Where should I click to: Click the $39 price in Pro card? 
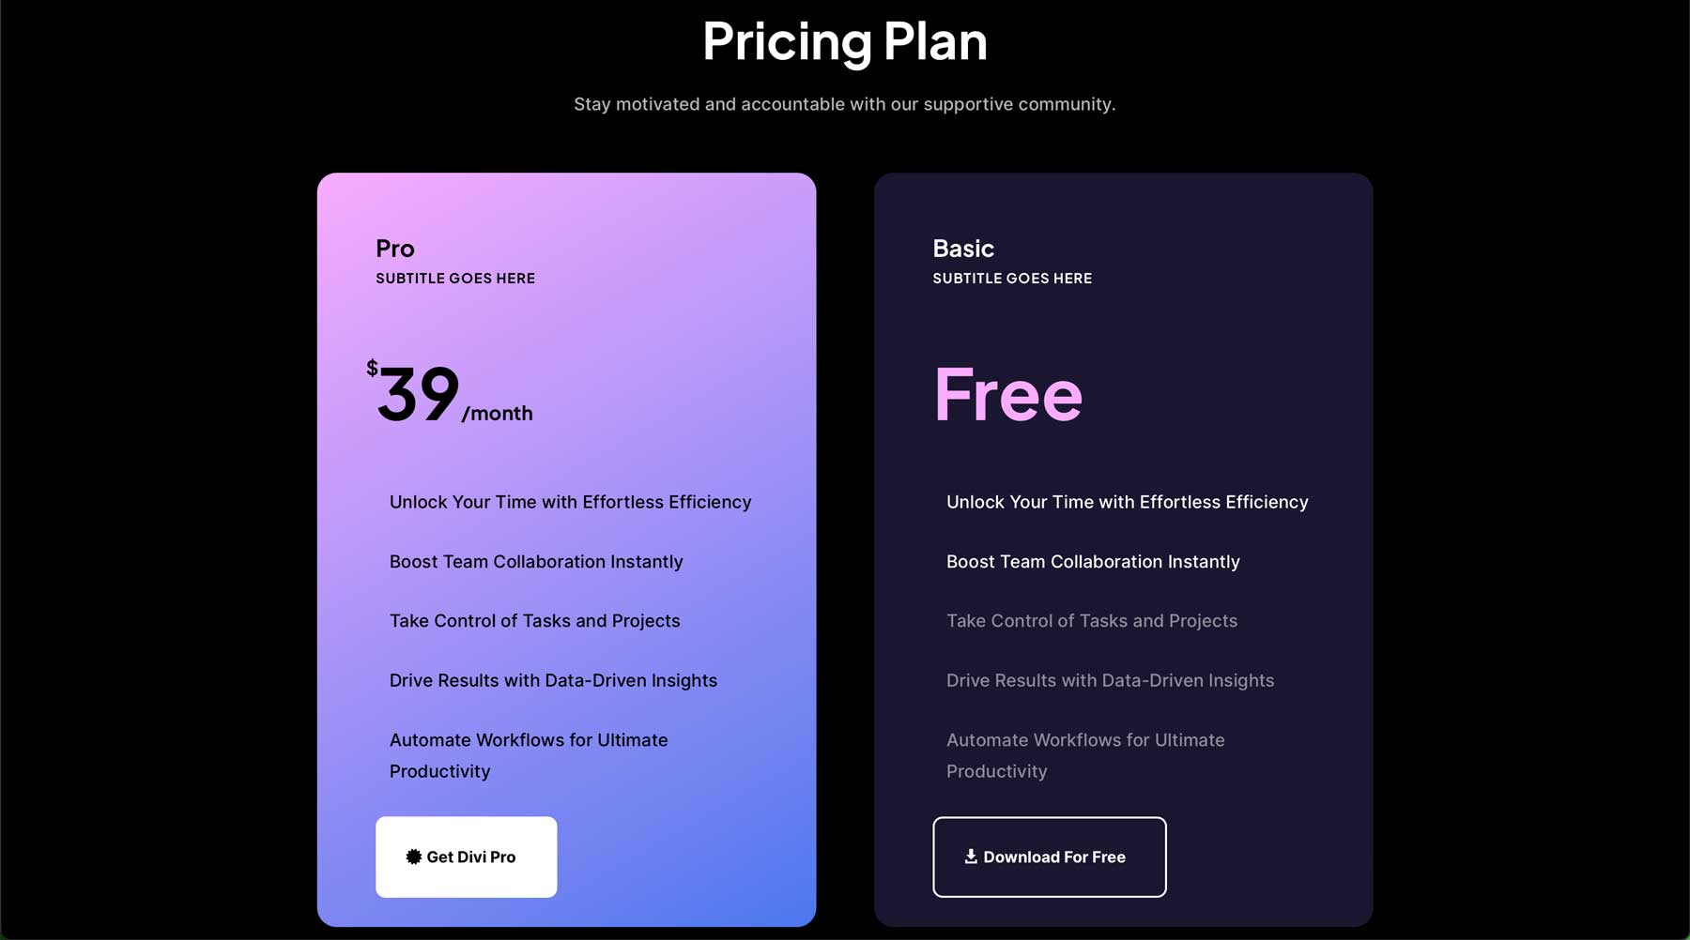[417, 394]
